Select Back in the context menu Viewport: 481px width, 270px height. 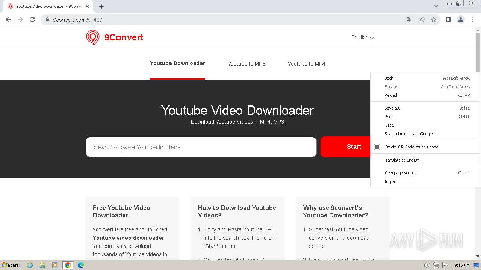(x=425, y=78)
